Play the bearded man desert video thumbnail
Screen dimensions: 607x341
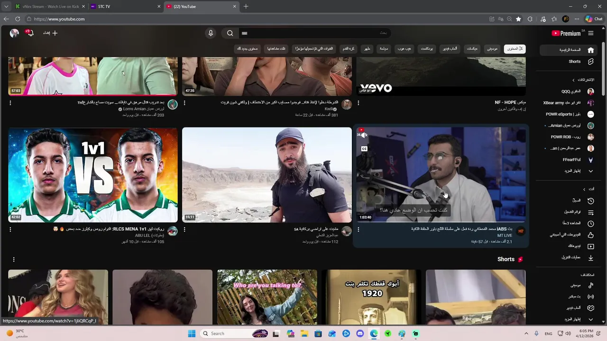coord(267,175)
